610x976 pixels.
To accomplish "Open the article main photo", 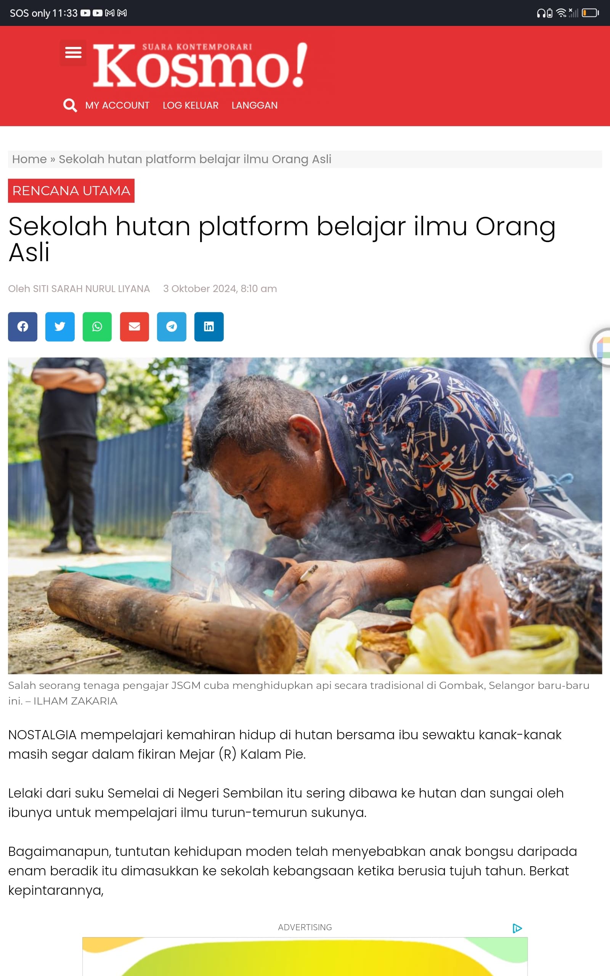I will click(x=305, y=516).
